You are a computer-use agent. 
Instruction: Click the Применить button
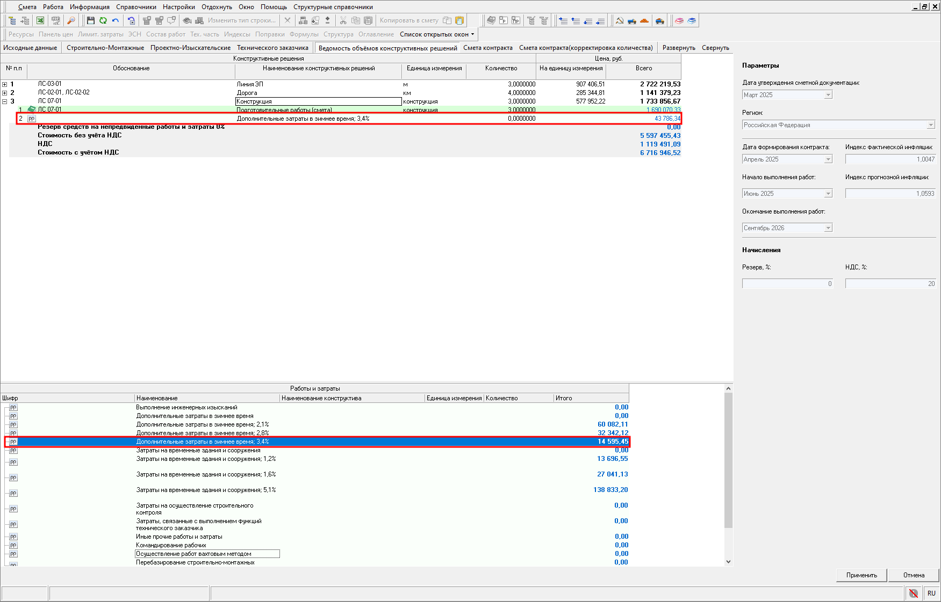(861, 575)
